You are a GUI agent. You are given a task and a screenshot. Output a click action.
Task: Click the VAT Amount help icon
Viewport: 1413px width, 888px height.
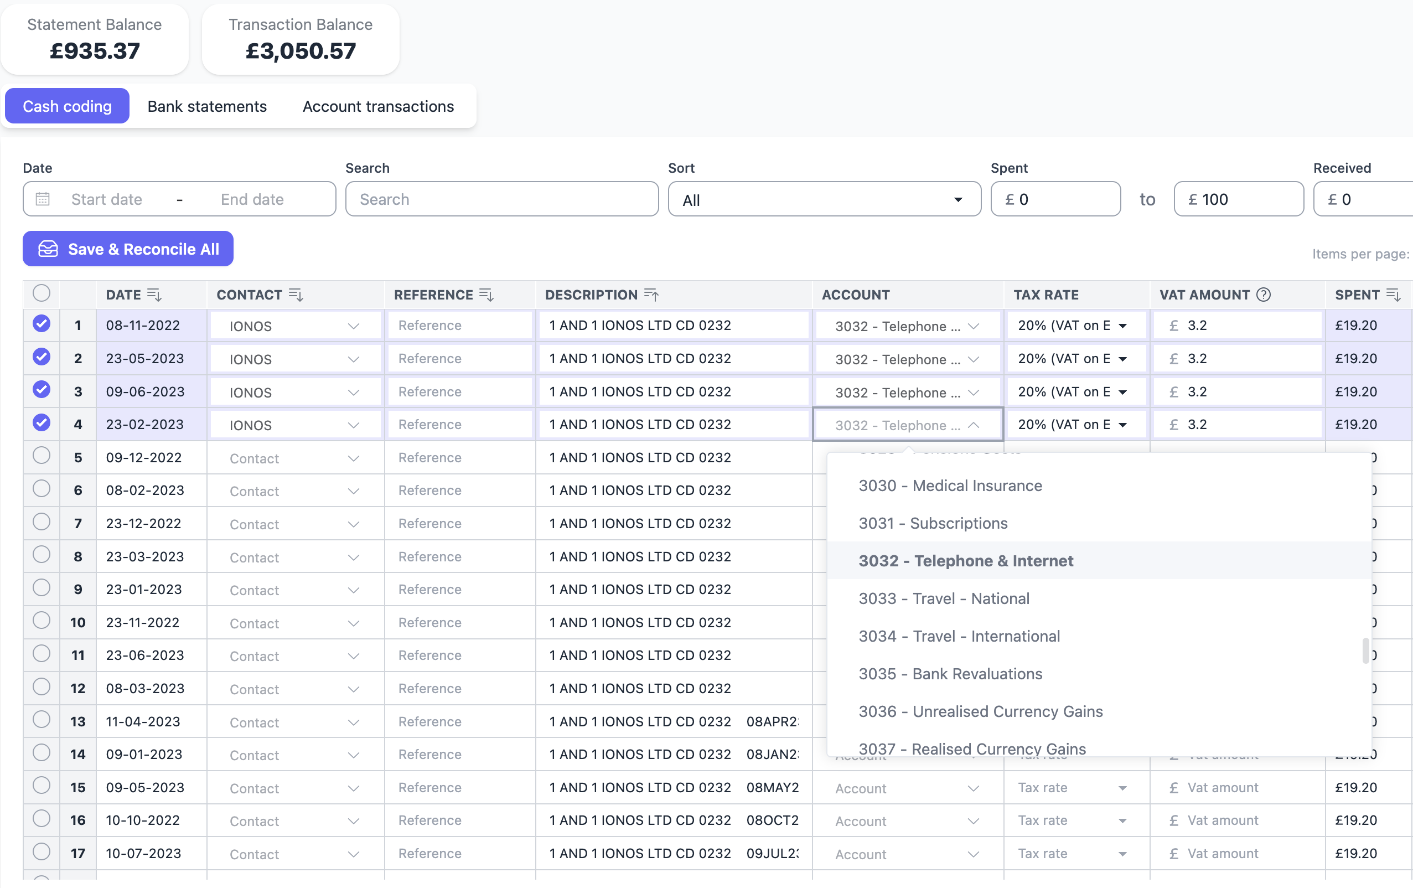pyautogui.click(x=1264, y=295)
